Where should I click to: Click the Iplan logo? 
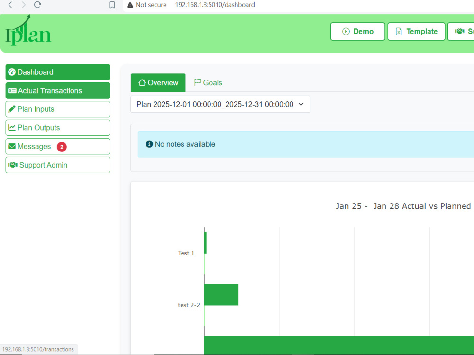28,30
